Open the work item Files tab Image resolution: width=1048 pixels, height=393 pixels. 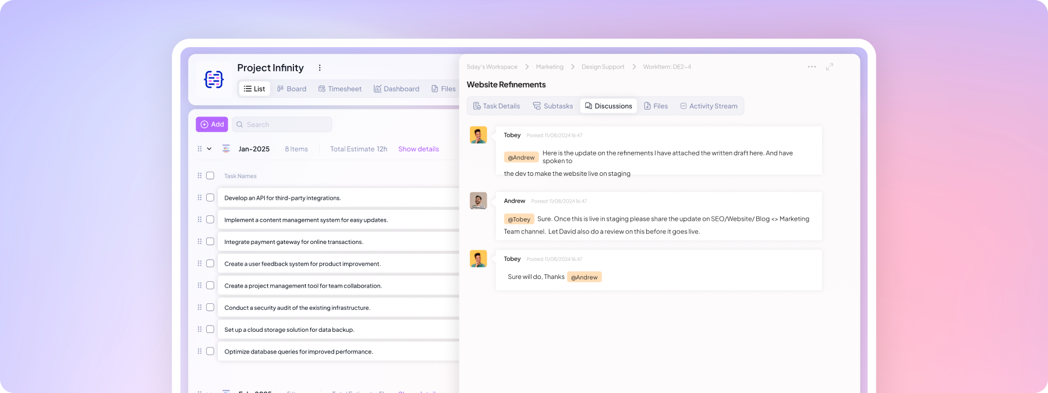point(656,106)
